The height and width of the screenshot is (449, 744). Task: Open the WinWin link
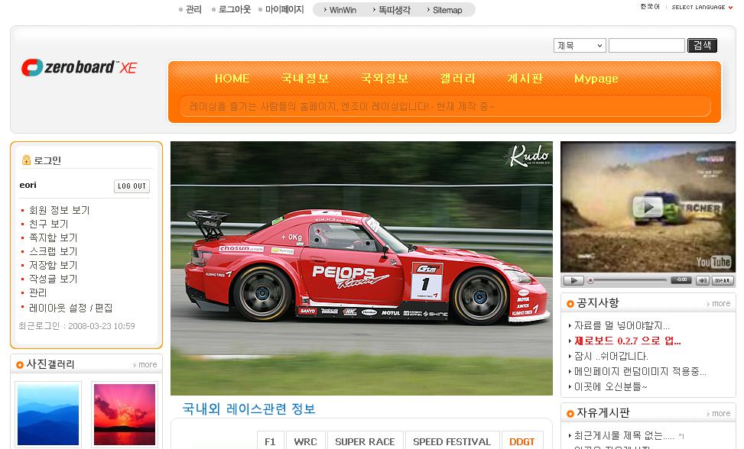[343, 10]
